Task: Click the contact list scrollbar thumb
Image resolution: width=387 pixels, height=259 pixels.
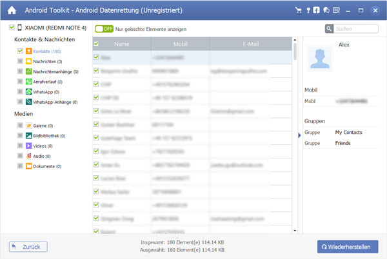Action: tap(295, 52)
